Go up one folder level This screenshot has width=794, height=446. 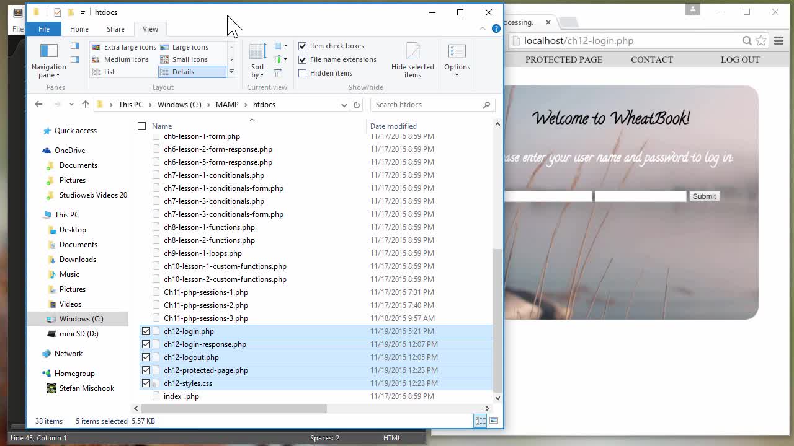[x=86, y=105]
